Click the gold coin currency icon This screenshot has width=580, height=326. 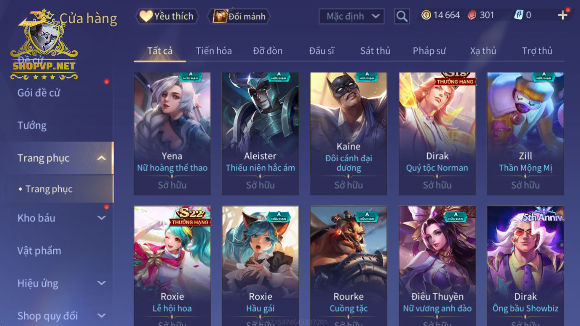(x=426, y=15)
